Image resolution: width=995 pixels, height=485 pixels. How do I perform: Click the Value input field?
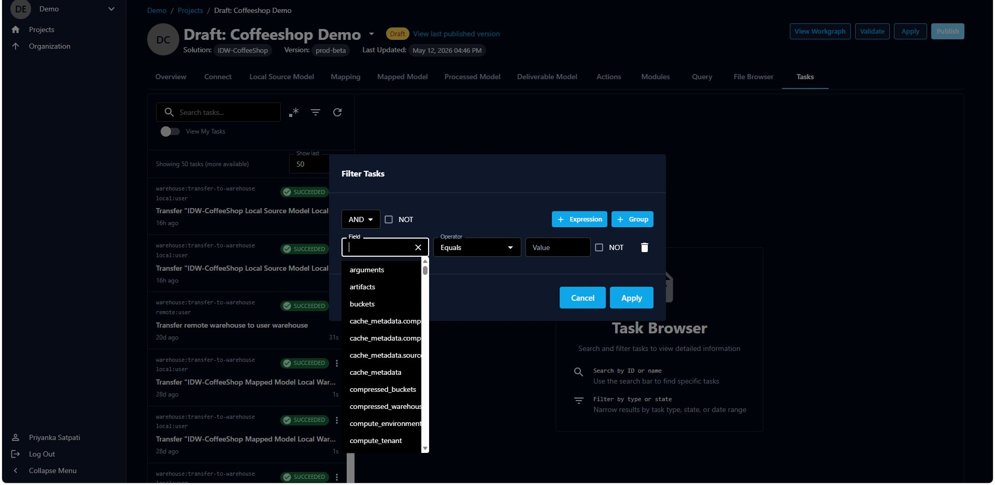(558, 247)
